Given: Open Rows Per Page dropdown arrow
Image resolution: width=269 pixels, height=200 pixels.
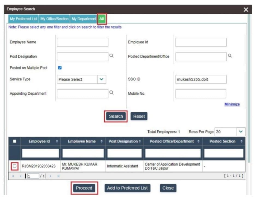Looking at the screenshot, I should pos(241,132).
